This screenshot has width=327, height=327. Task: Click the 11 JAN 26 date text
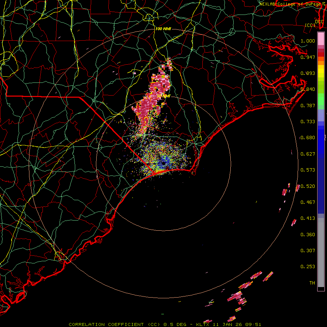point(227,324)
